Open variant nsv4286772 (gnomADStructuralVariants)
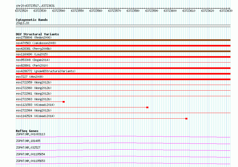238x167 pixels. [46, 71]
